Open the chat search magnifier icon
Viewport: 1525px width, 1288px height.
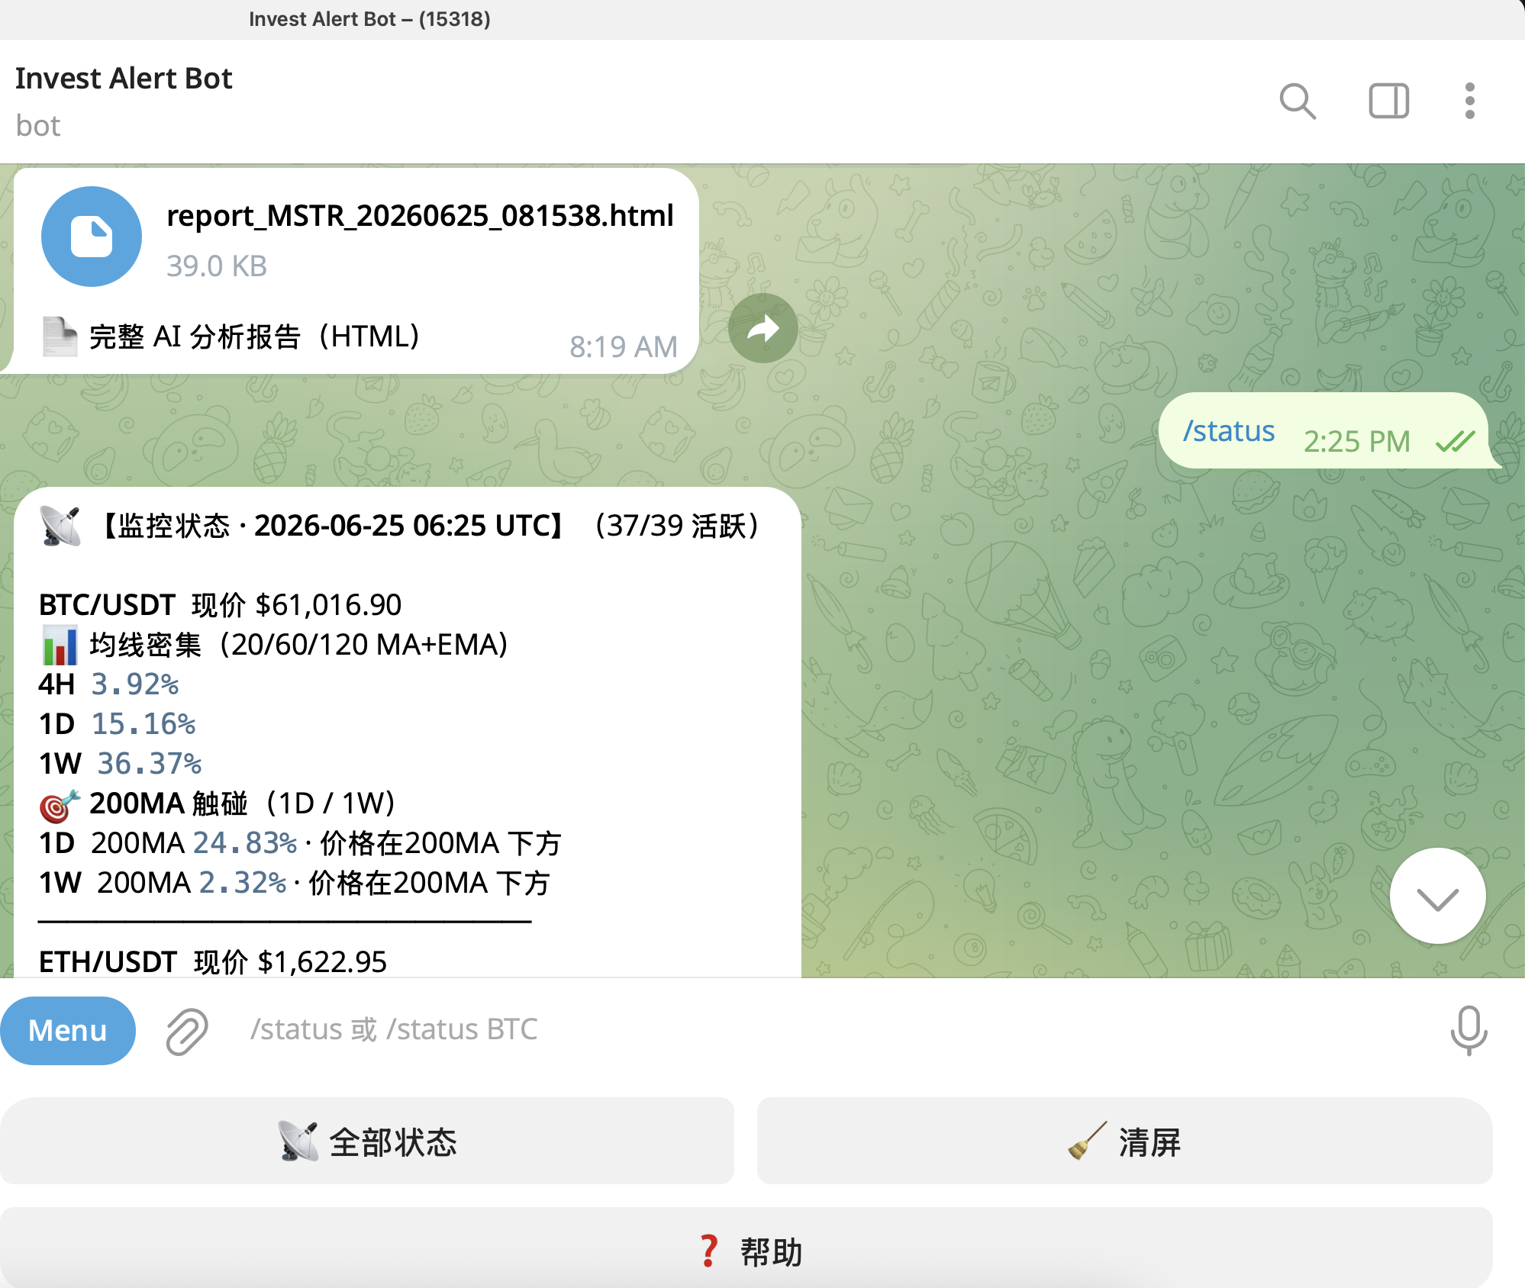pos(1298,101)
